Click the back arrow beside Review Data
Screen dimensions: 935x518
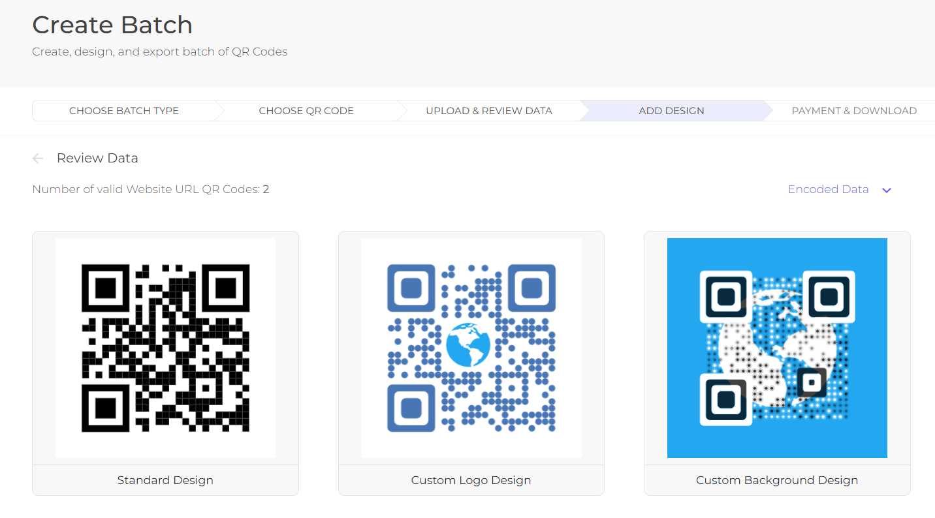pyautogui.click(x=38, y=159)
